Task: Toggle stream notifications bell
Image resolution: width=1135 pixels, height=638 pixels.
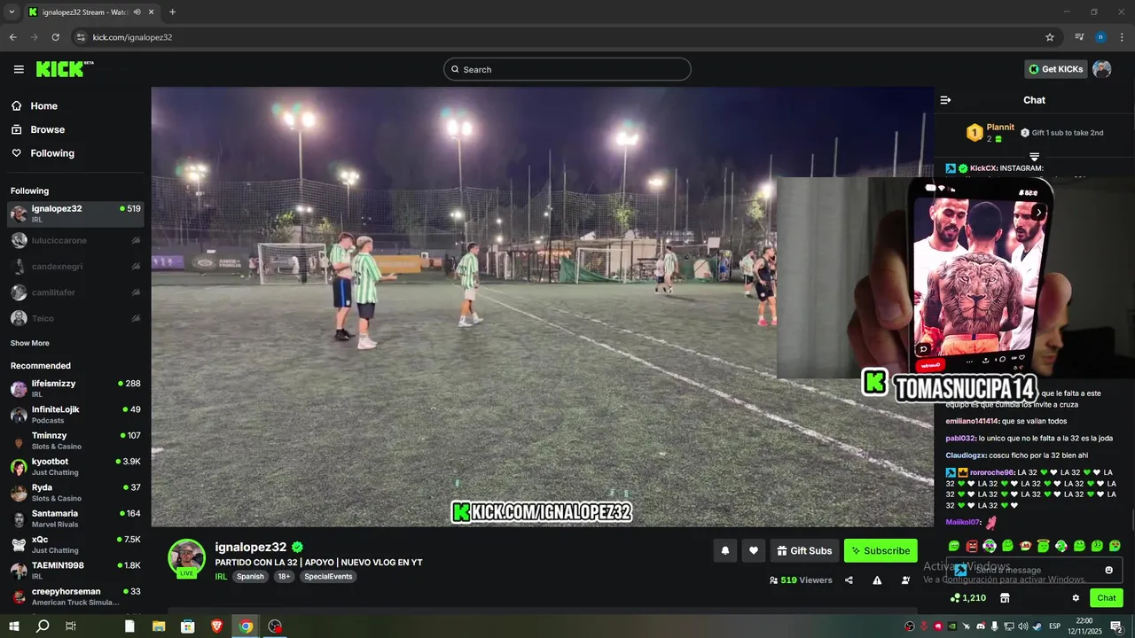Action: click(724, 550)
